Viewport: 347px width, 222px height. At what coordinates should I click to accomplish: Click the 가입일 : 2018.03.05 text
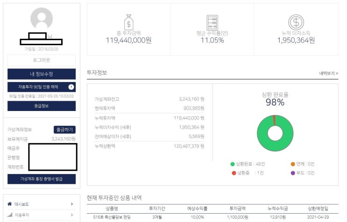[x=42, y=49]
